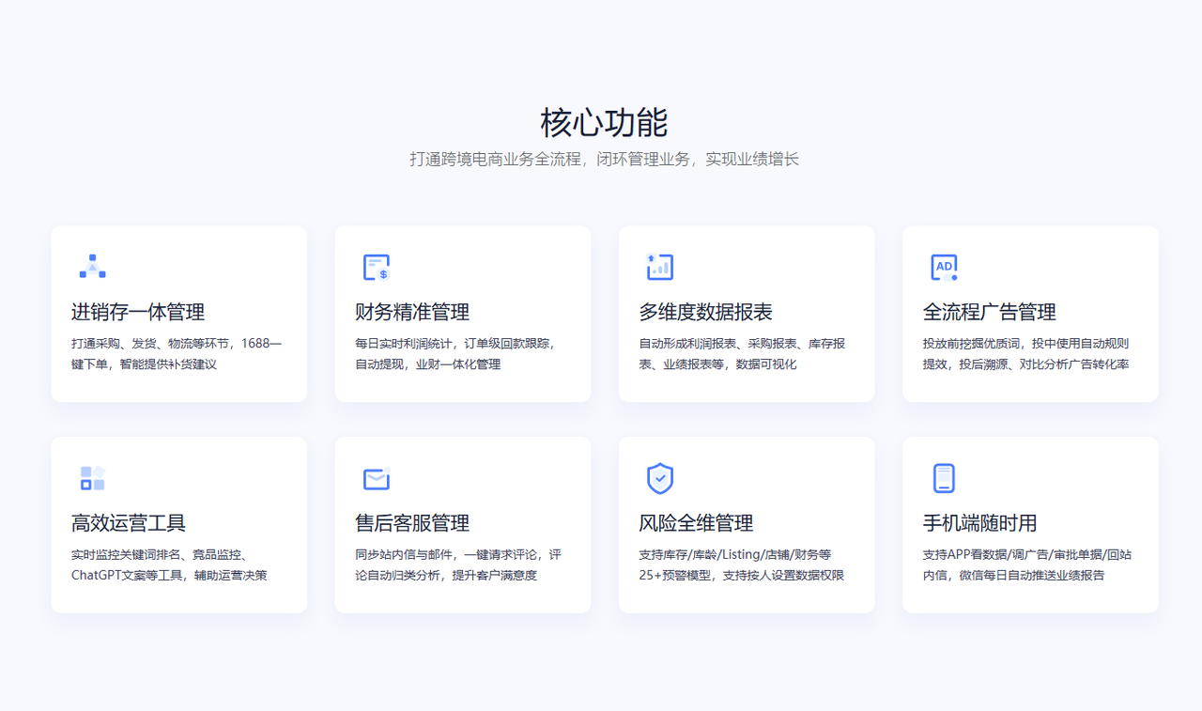
Task: Click the 进销存一体管理 nodes icon
Action: click(93, 267)
